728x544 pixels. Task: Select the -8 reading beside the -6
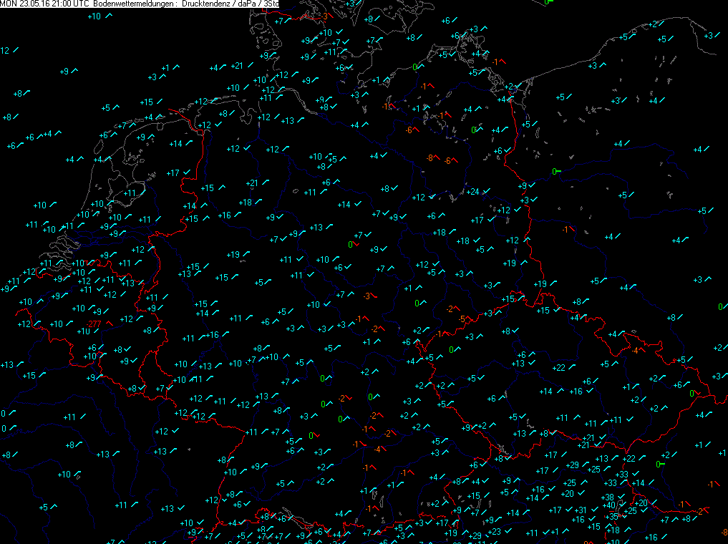click(429, 158)
